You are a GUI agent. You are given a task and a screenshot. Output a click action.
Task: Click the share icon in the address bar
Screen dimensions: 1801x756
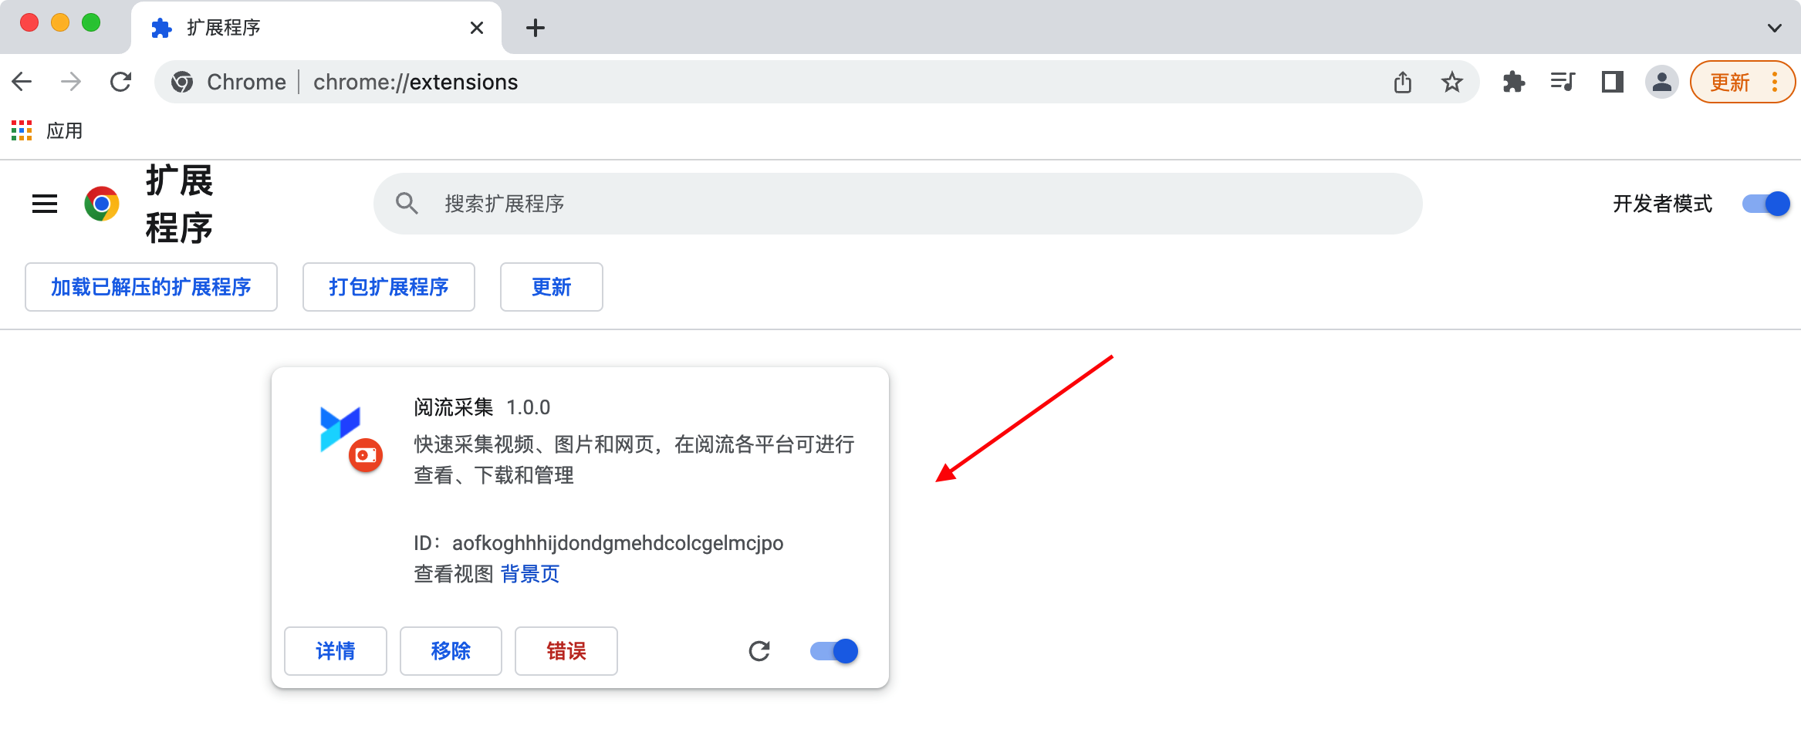point(1403,82)
